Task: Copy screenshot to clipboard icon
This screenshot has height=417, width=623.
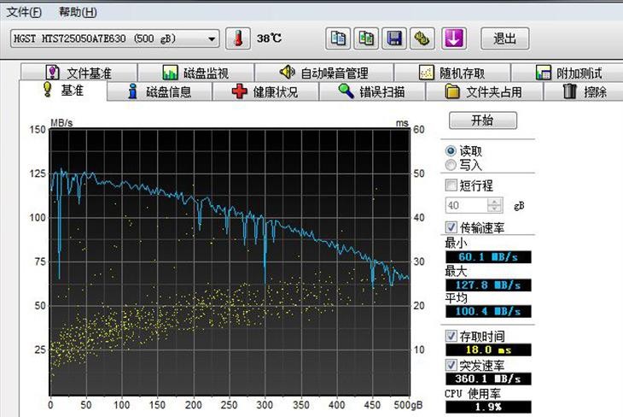Action: [366, 38]
